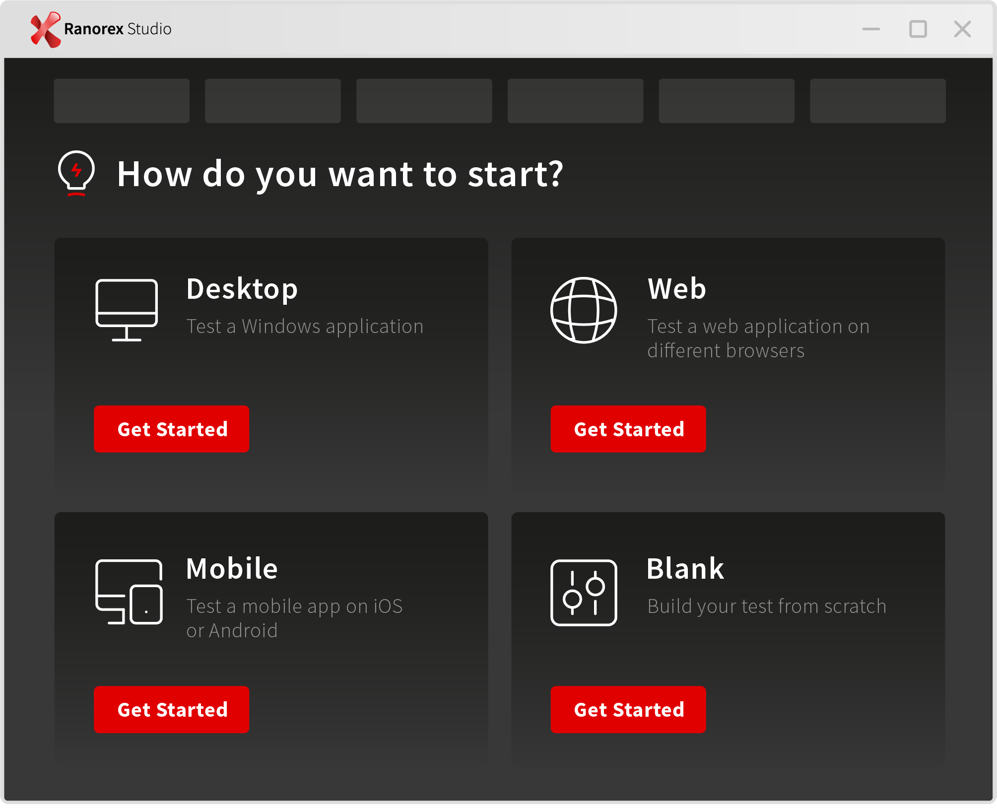Begin a Blank project via Get Started
This screenshot has height=810, width=997.
[628, 709]
